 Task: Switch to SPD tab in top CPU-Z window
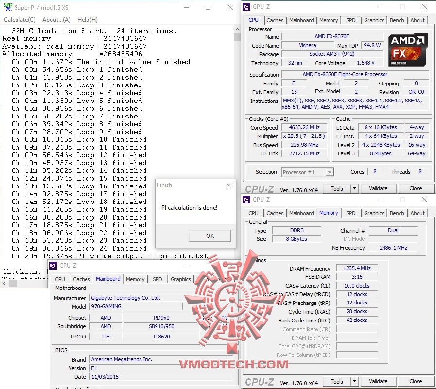point(350,20)
